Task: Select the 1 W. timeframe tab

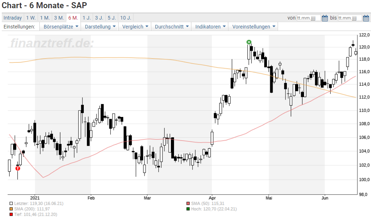Action: pyautogui.click(x=31, y=18)
